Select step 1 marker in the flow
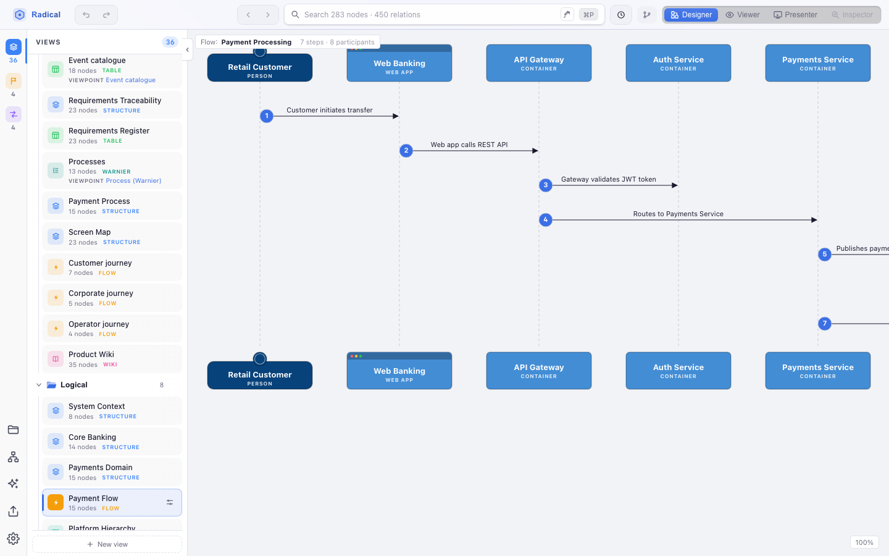This screenshot has width=889, height=556. (267, 116)
